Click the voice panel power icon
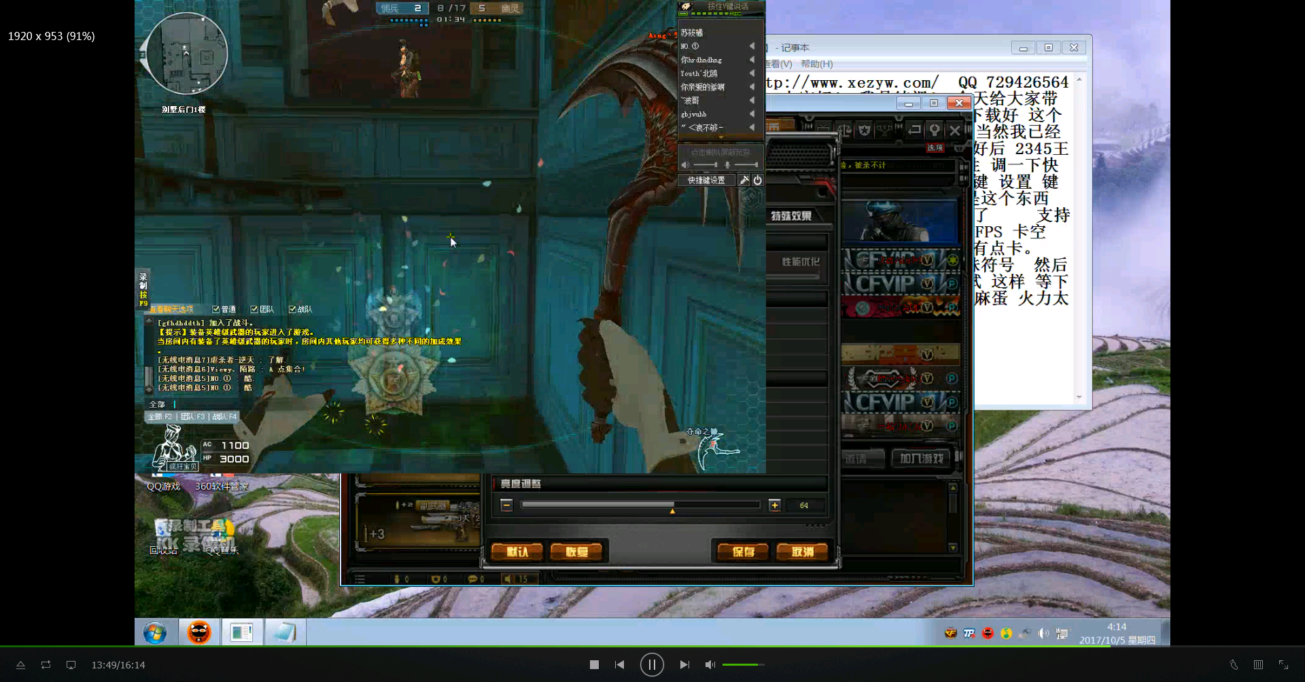 [757, 180]
